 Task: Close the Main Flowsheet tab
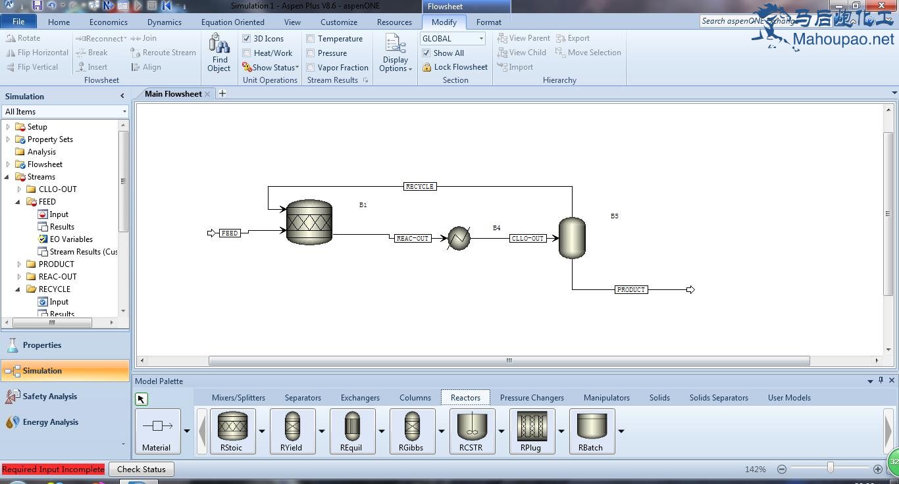(207, 94)
